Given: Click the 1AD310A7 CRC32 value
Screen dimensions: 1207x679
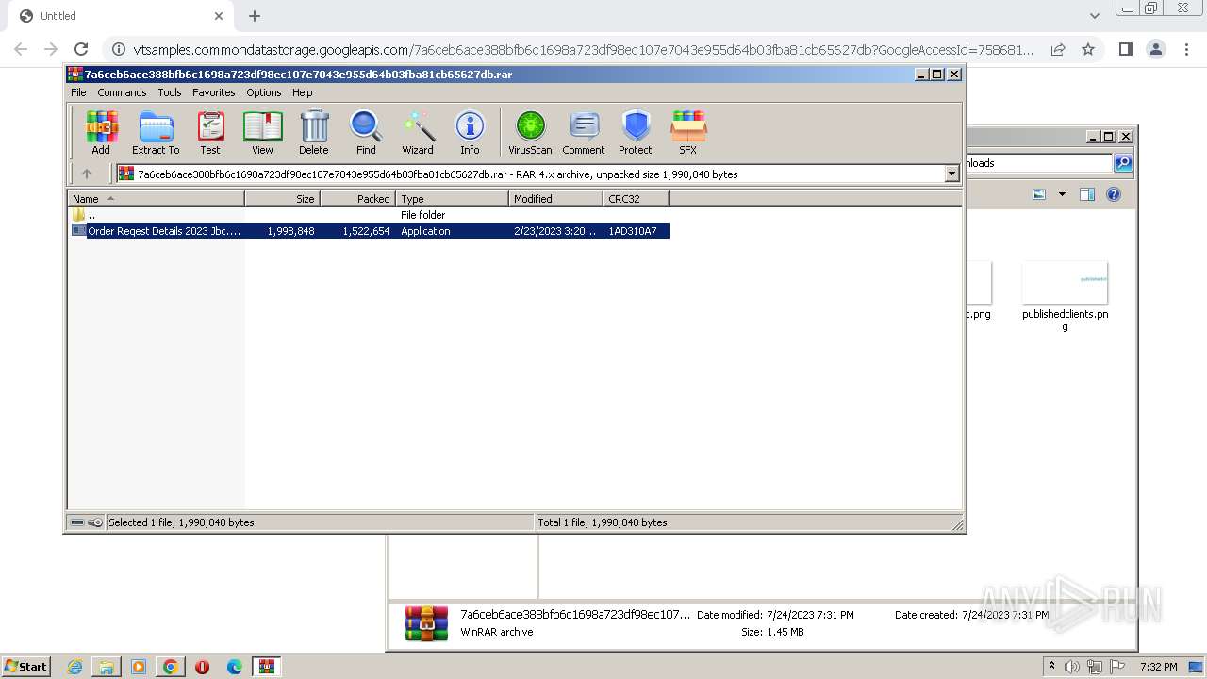Looking at the screenshot, I should (633, 231).
